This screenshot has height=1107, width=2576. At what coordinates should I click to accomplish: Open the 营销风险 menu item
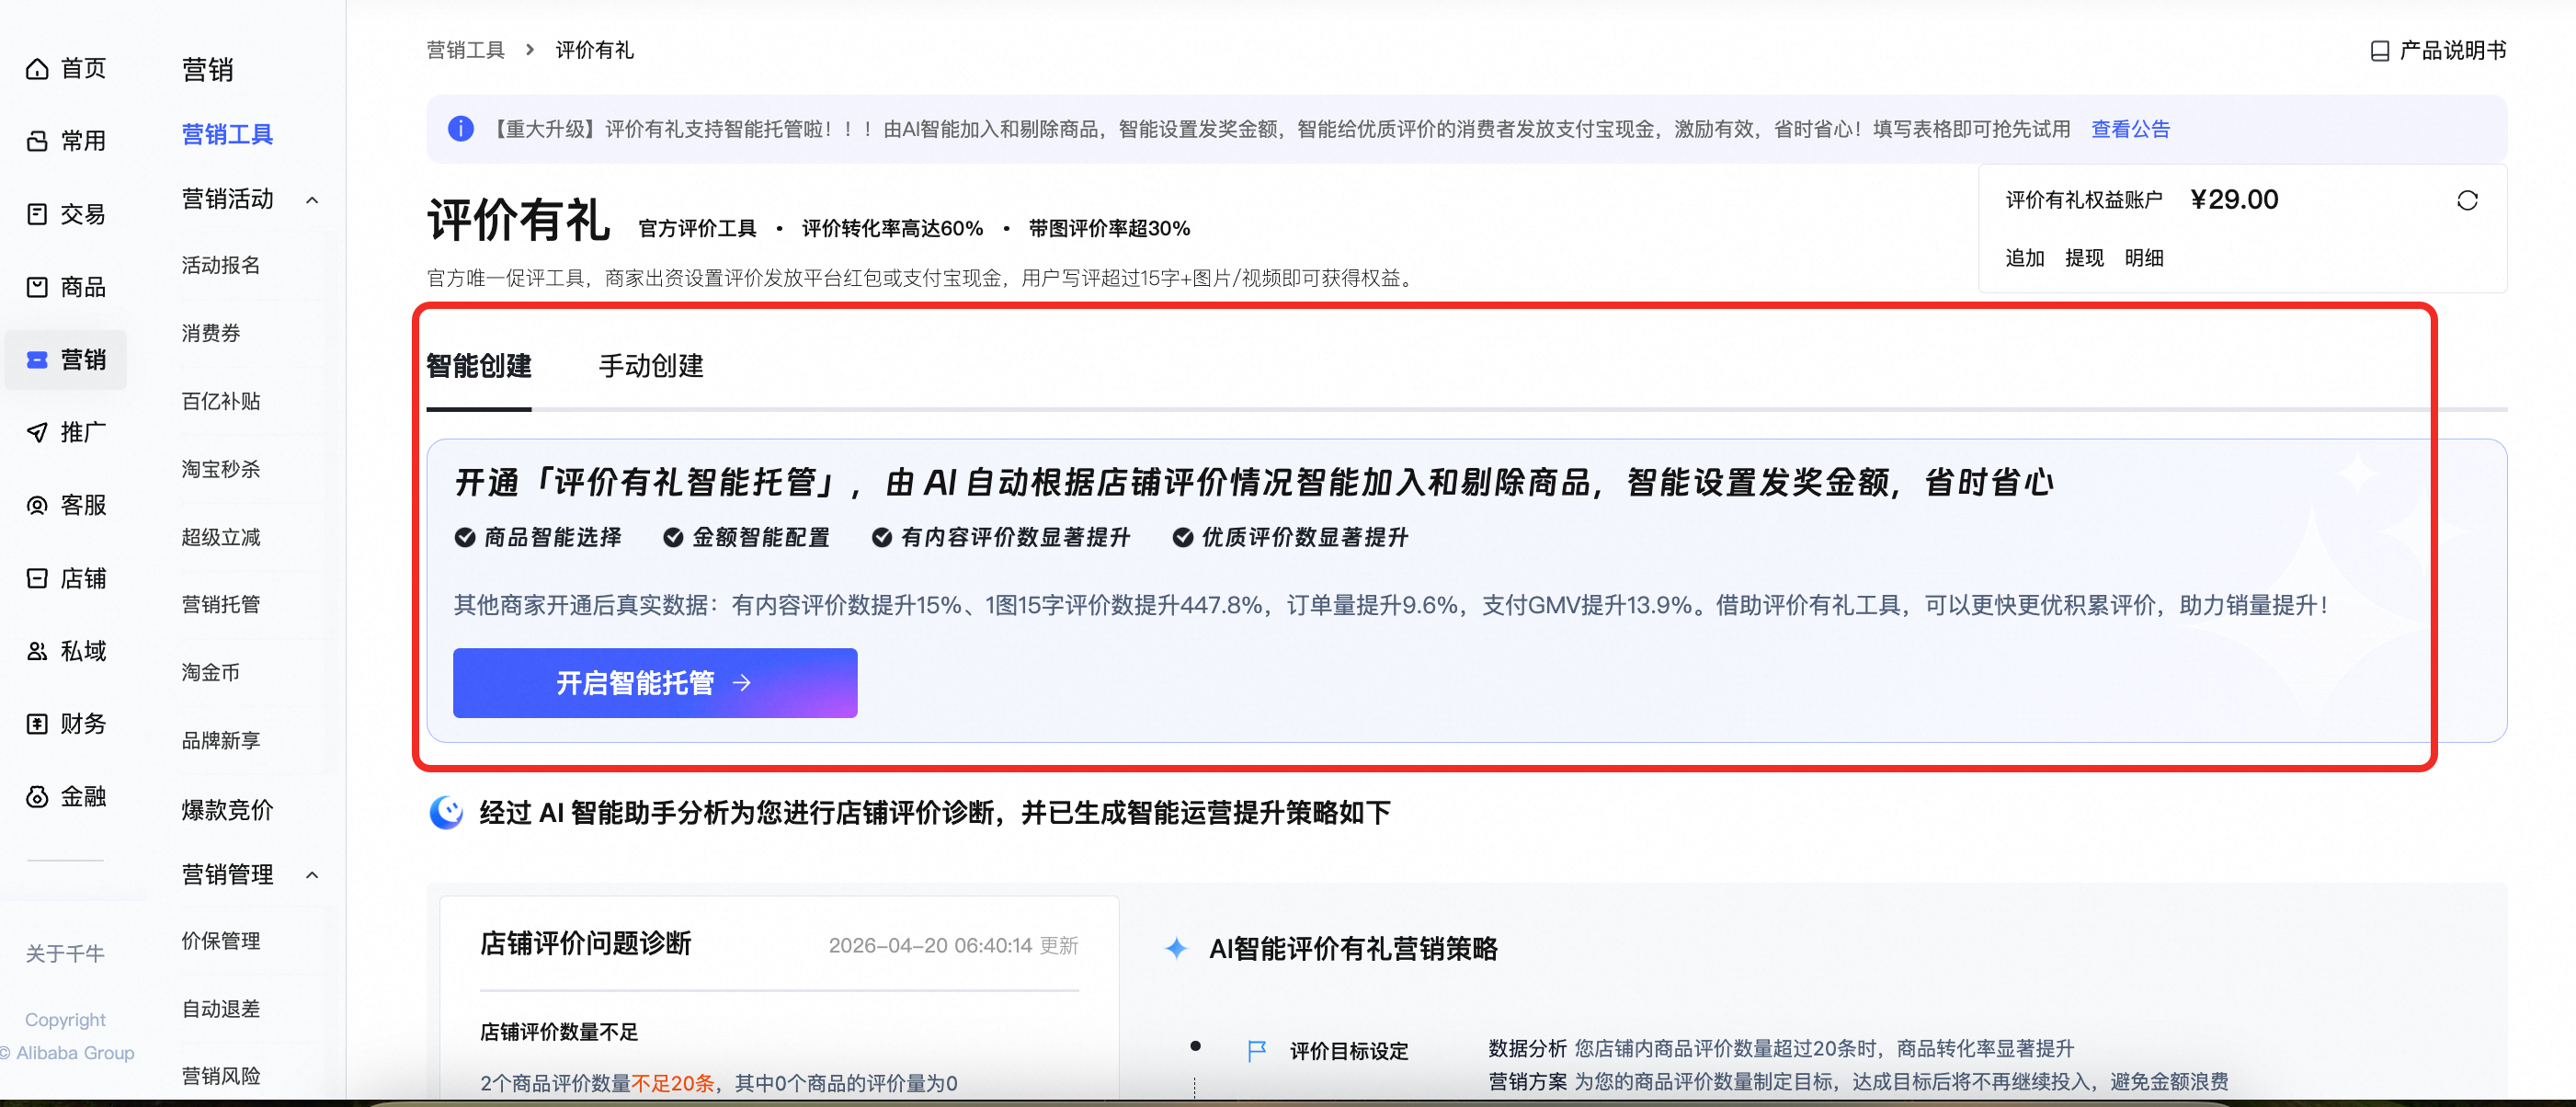(x=221, y=1076)
